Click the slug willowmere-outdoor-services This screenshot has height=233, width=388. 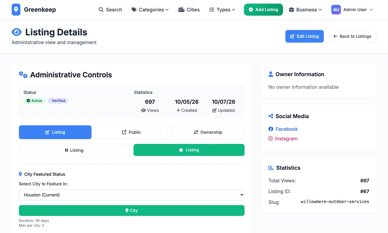pos(335,202)
